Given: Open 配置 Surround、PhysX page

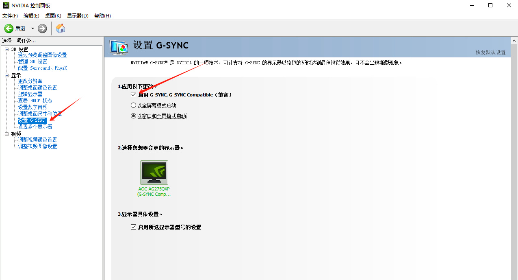Looking at the screenshot, I should point(42,68).
